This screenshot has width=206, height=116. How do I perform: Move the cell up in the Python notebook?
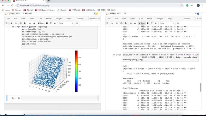tap(30, 23)
